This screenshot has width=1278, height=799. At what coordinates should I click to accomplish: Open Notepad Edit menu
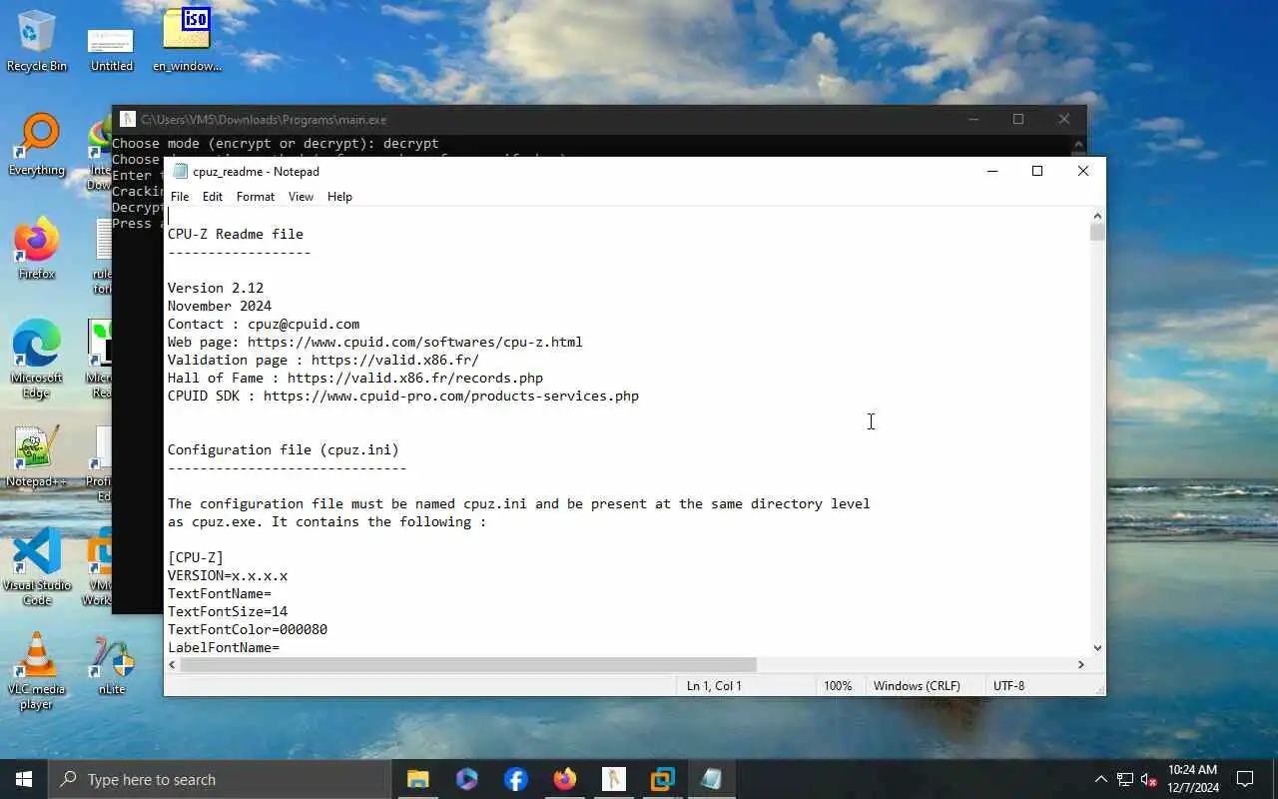pyautogui.click(x=213, y=197)
